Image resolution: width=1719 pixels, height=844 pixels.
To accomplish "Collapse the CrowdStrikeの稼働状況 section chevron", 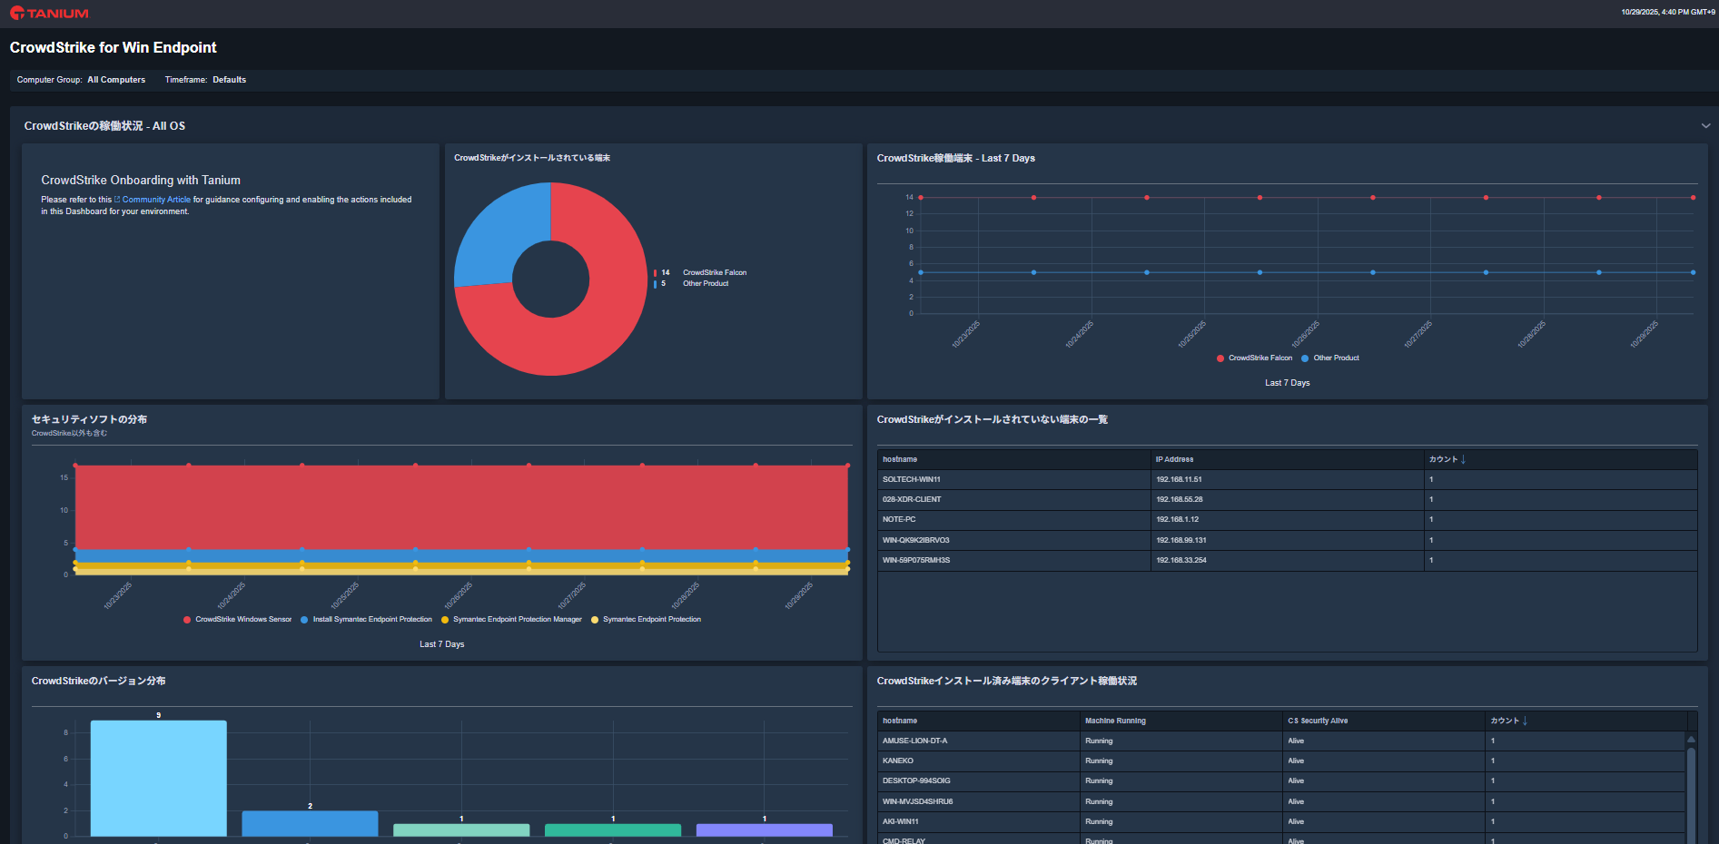I will 1705,126.
